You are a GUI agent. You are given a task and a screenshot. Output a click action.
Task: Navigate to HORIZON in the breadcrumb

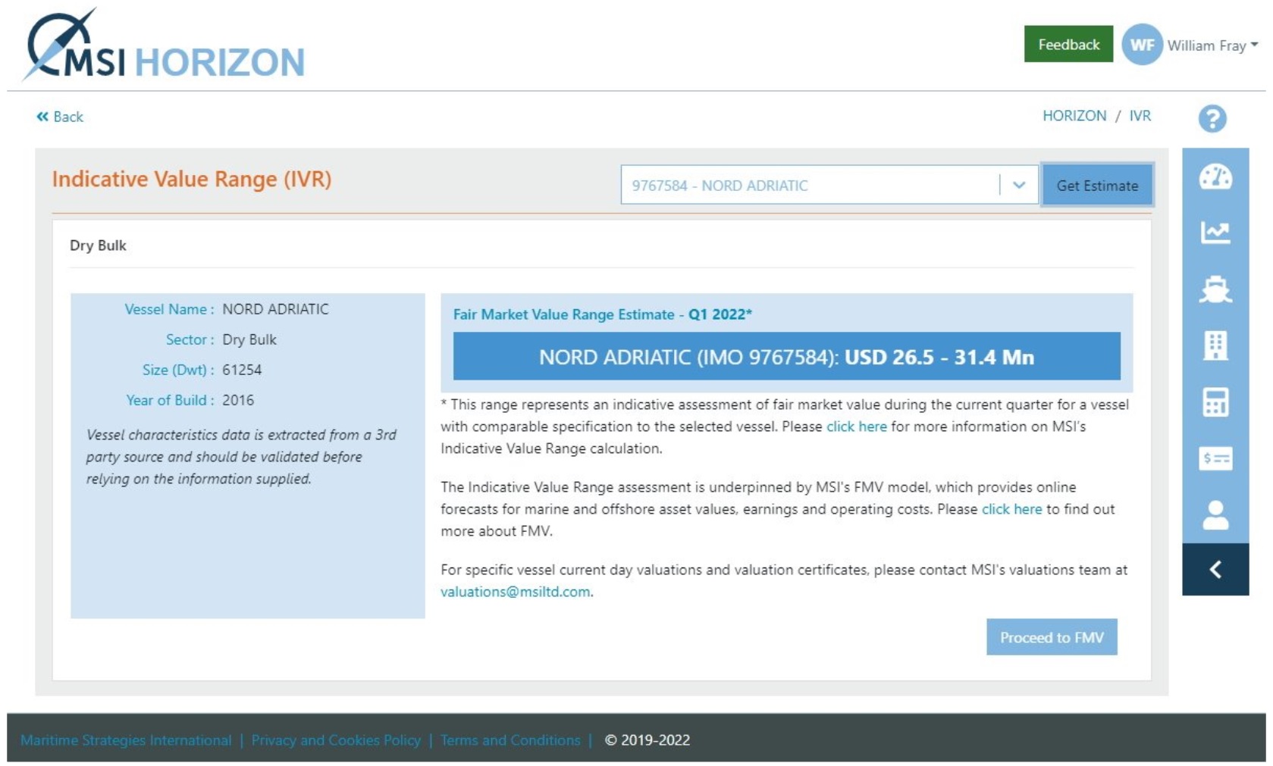pos(1074,116)
